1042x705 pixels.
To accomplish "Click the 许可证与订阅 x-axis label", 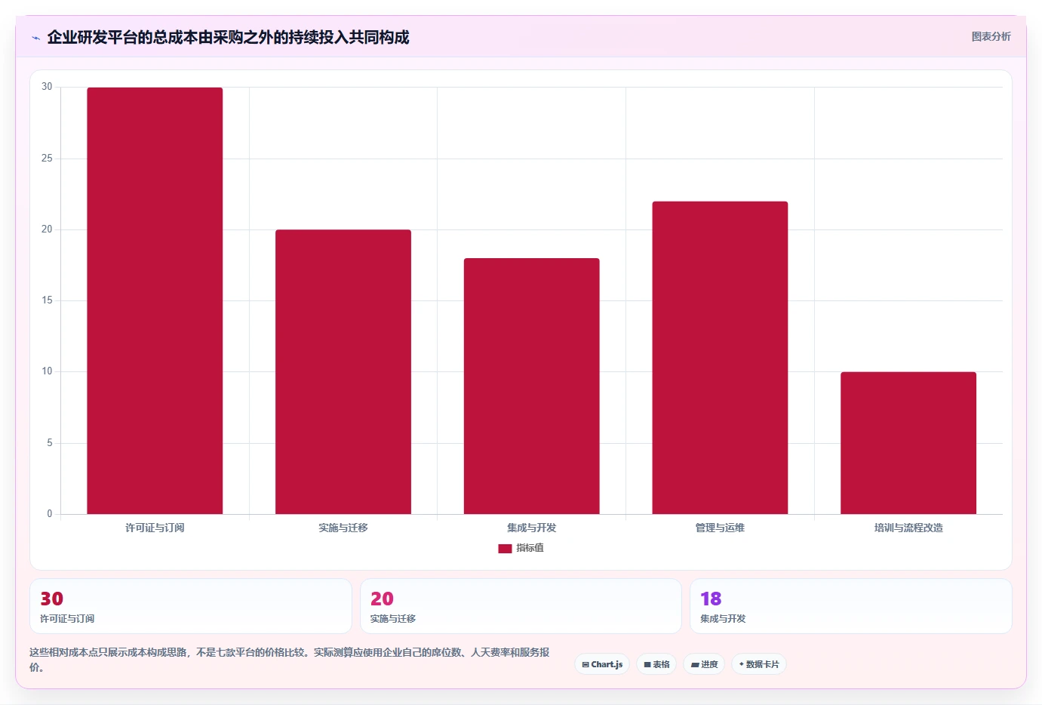I will 155,528.
